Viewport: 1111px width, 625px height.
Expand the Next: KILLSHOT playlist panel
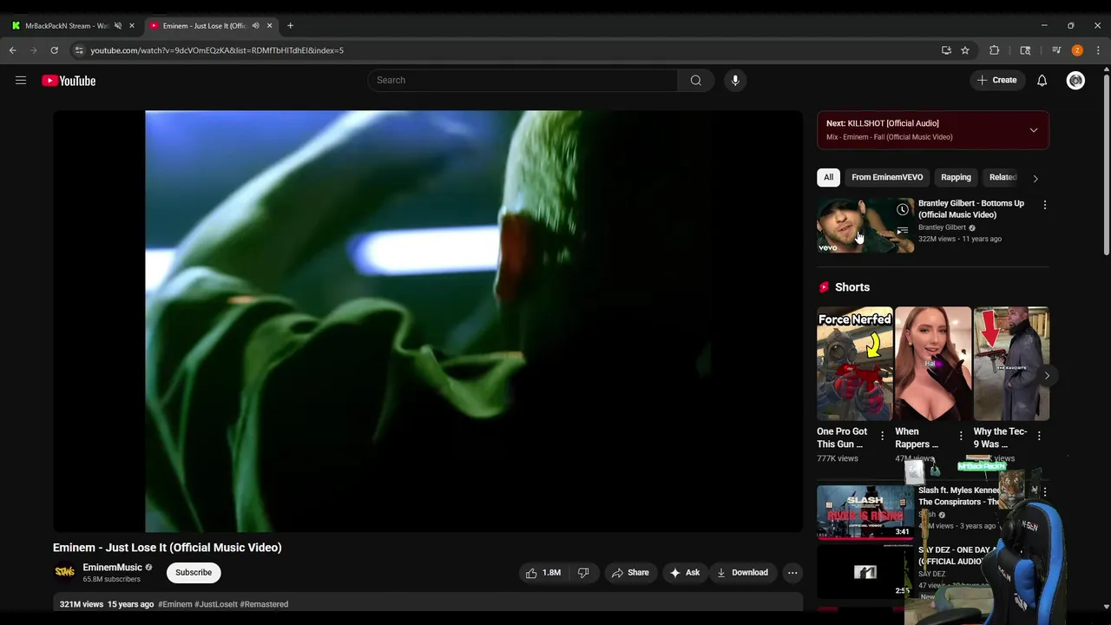[x=1033, y=130]
